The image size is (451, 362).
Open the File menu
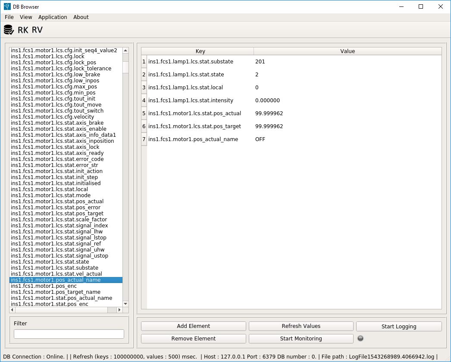click(x=9, y=17)
